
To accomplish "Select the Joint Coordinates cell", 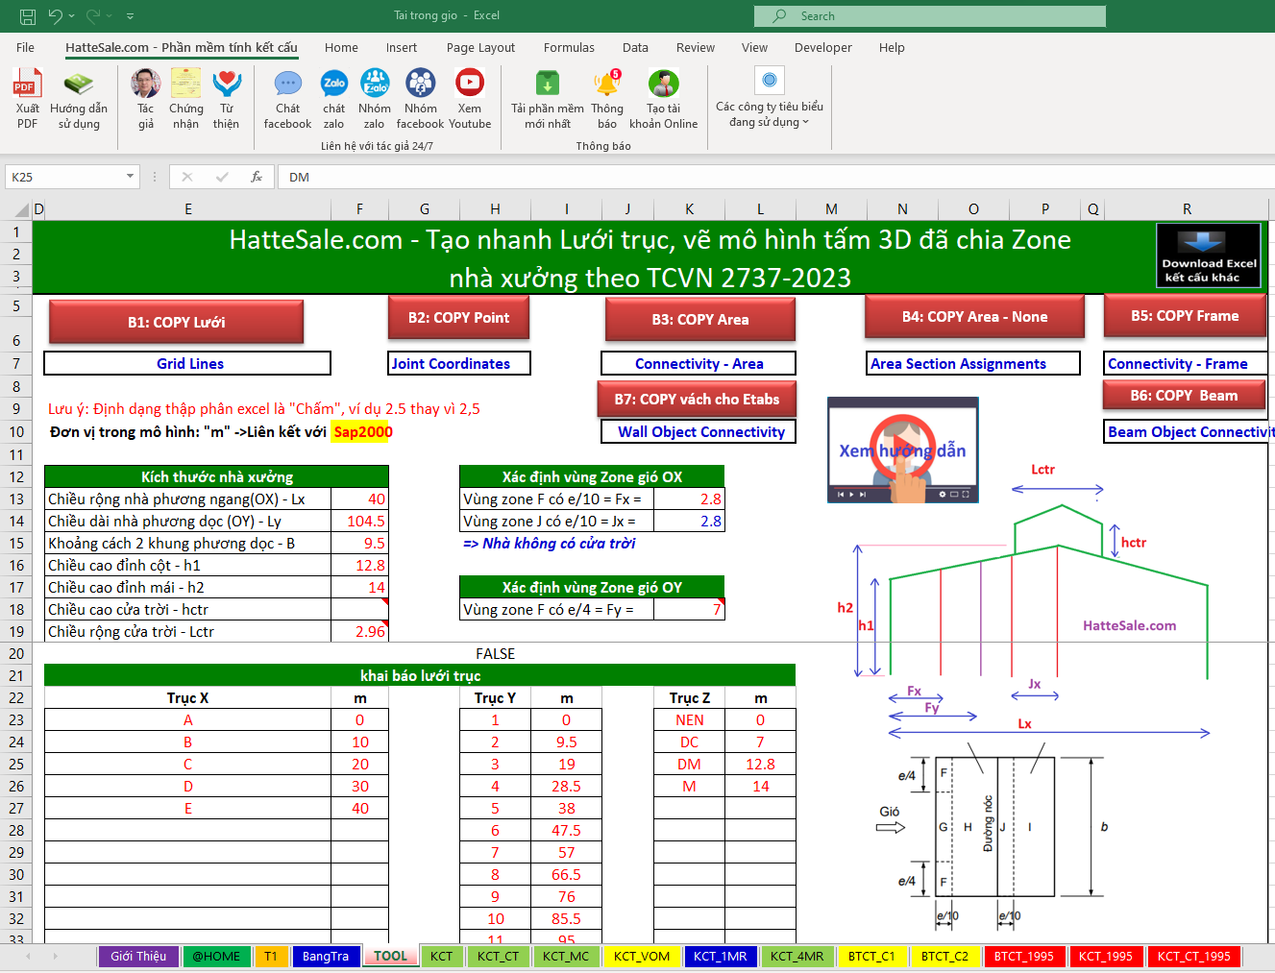I will pyautogui.click(x=459, y=363).
